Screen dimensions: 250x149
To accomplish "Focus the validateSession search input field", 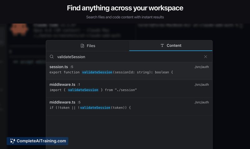I will tap(125, 57).
